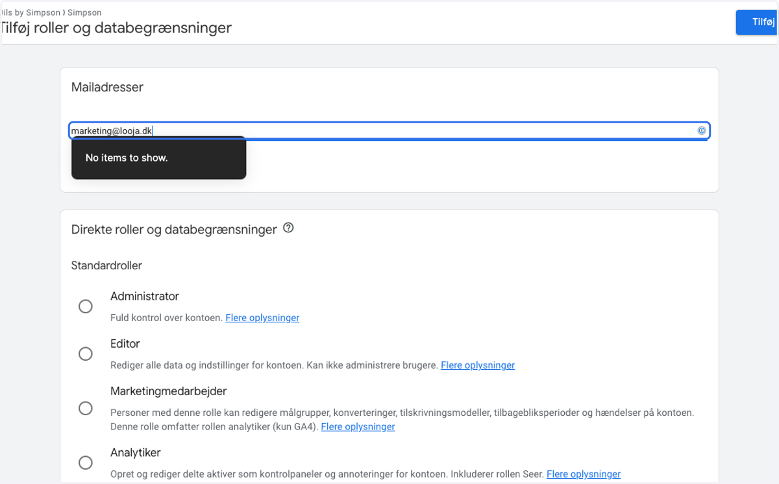779x484 pixels.
Task: Select the Administrator role radio button
Action: (86, 306)
